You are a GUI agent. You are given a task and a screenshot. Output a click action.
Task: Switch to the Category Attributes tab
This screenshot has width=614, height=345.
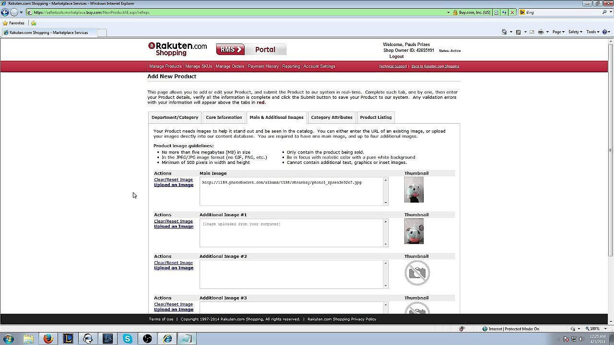pyautogui.click(x=331, y=117)
